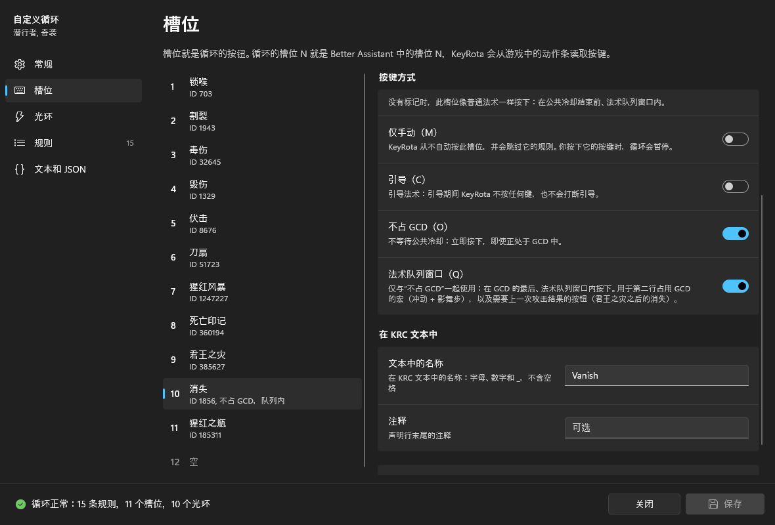Turn off the 不占 GCD (O) toggle

coord(735,234)
